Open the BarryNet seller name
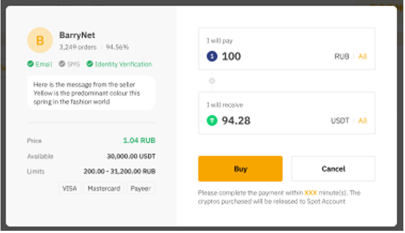 pyautogui.click(x=78, y=35)
